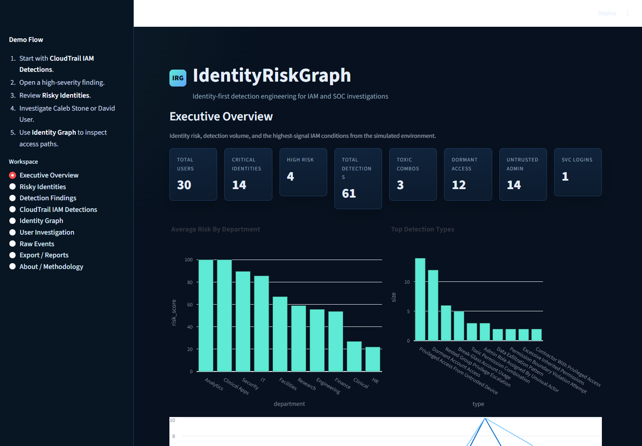642x446 pixels.
Task: Click the Total Detections card showing 61
Action: pos(358,178)
